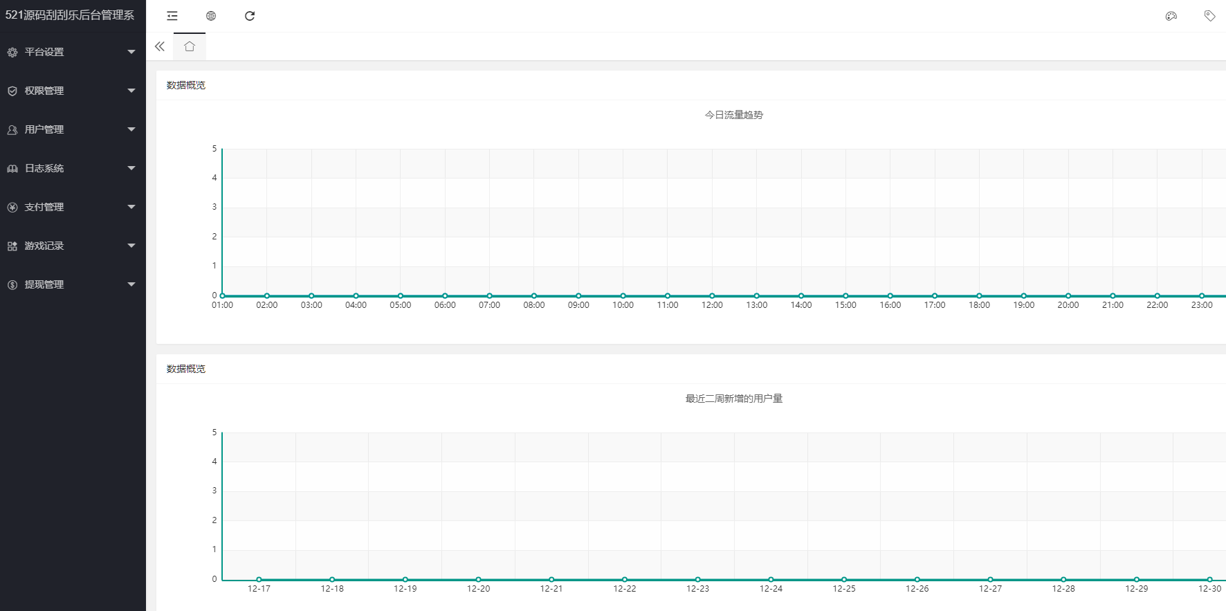Click the 15:00 axis label
Viewport: 1226px width, 611px height.
click(845, 305)
